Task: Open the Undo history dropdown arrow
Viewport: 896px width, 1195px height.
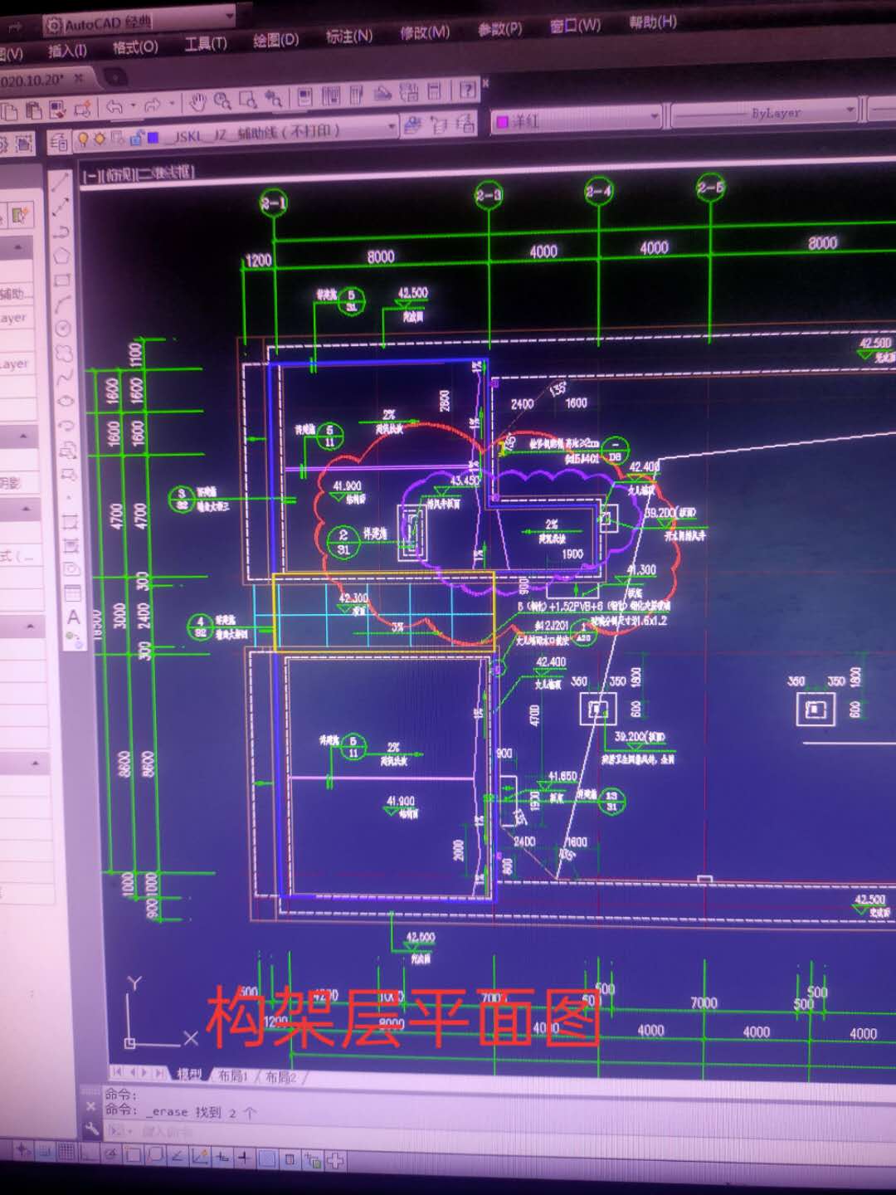Action: (x=133, y=106)
